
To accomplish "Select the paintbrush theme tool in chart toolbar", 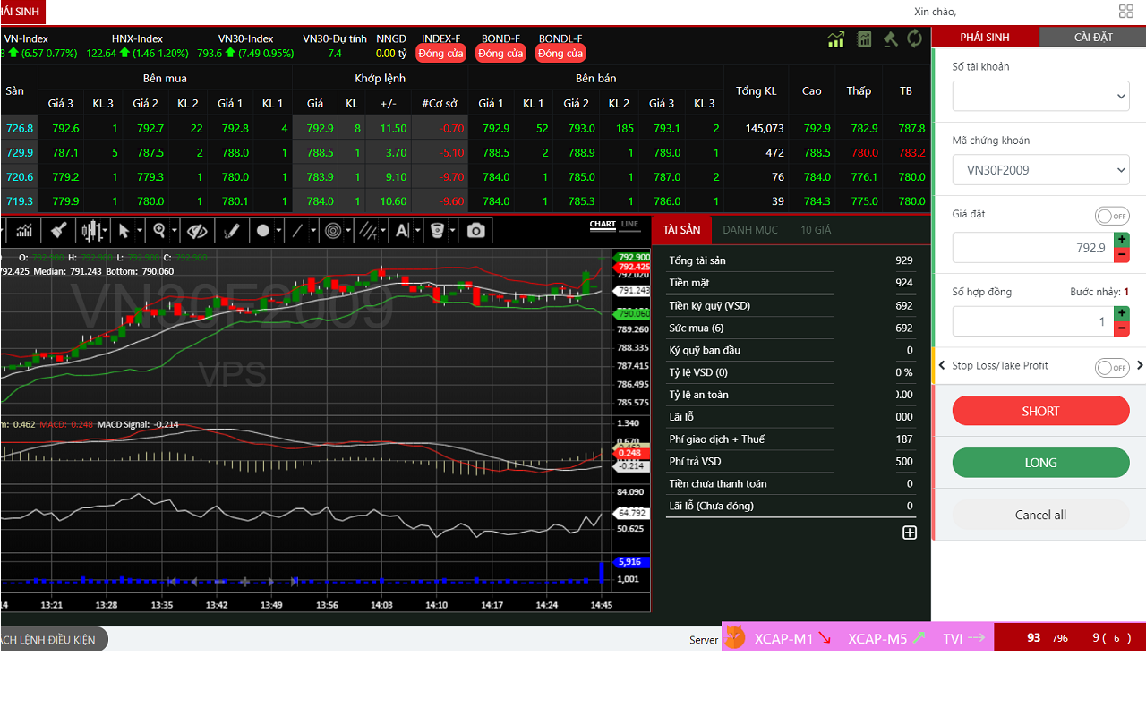I will [59, 231].
